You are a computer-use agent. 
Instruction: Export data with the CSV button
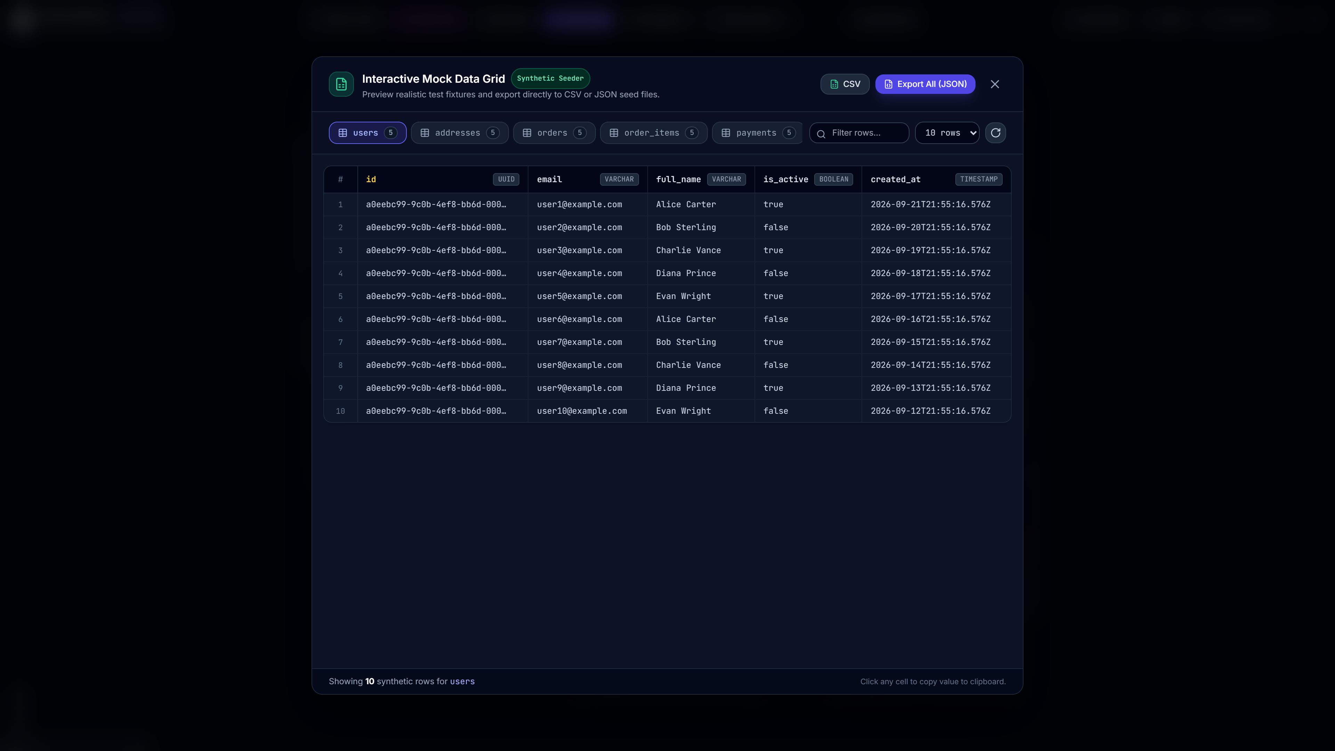click(845, 84)
